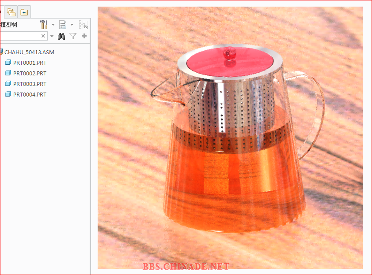Select PRT0004.PRT in the model tree

point(30,94)
